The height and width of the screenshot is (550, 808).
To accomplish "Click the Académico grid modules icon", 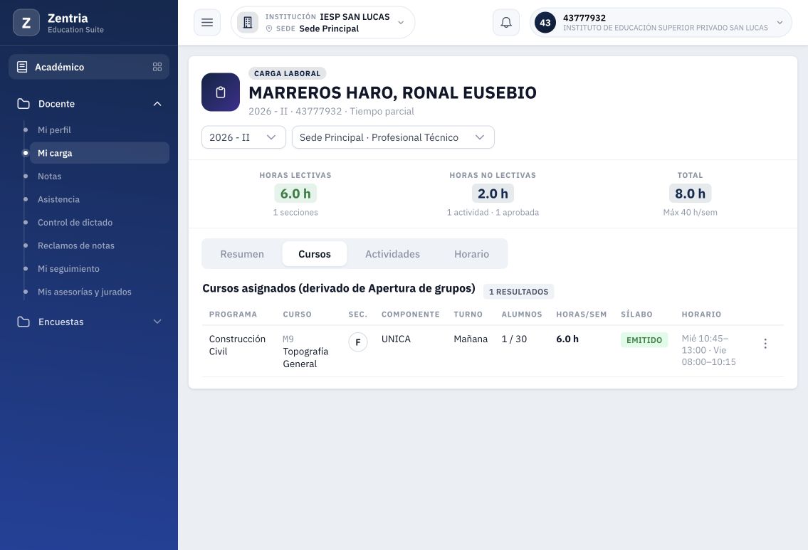I will click(157, 67).
